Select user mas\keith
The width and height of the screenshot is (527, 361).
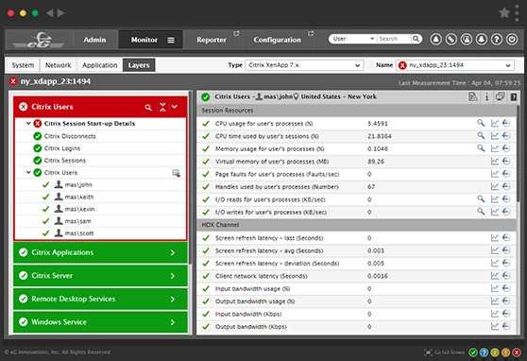tap(79, 197)
